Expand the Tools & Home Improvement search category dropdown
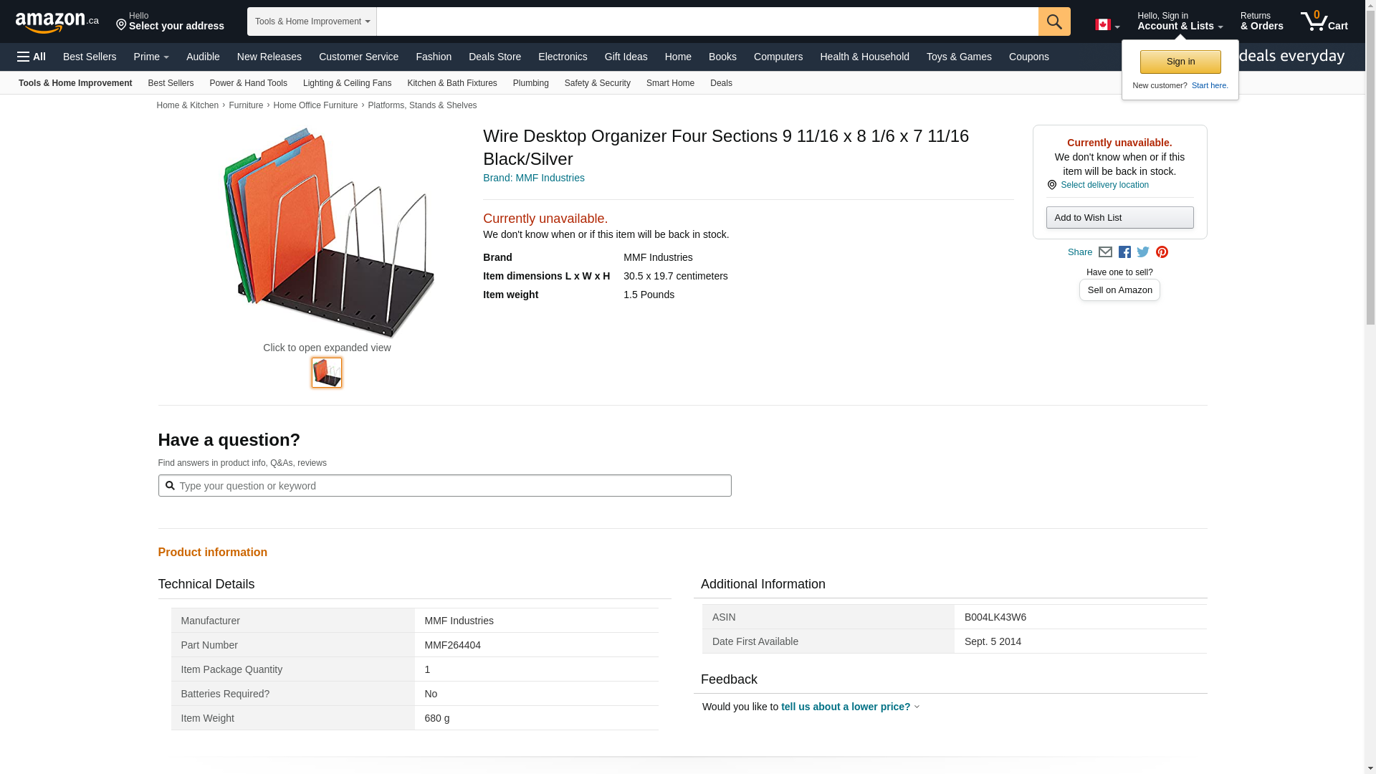The width and height of the screenshot is (1376, 774). tap(312, 21)
